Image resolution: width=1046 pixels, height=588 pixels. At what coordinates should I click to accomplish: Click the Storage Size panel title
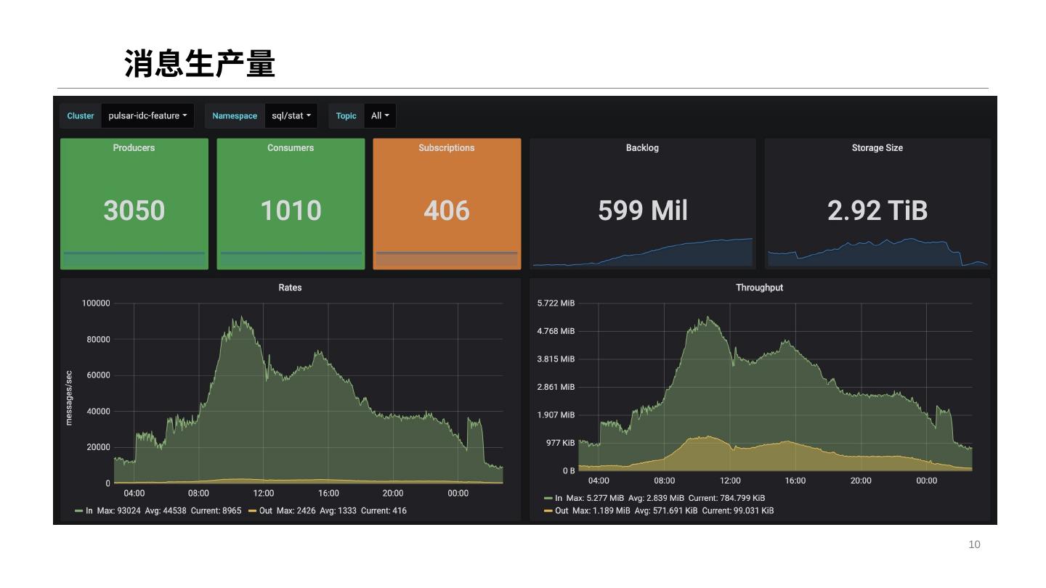877,147
